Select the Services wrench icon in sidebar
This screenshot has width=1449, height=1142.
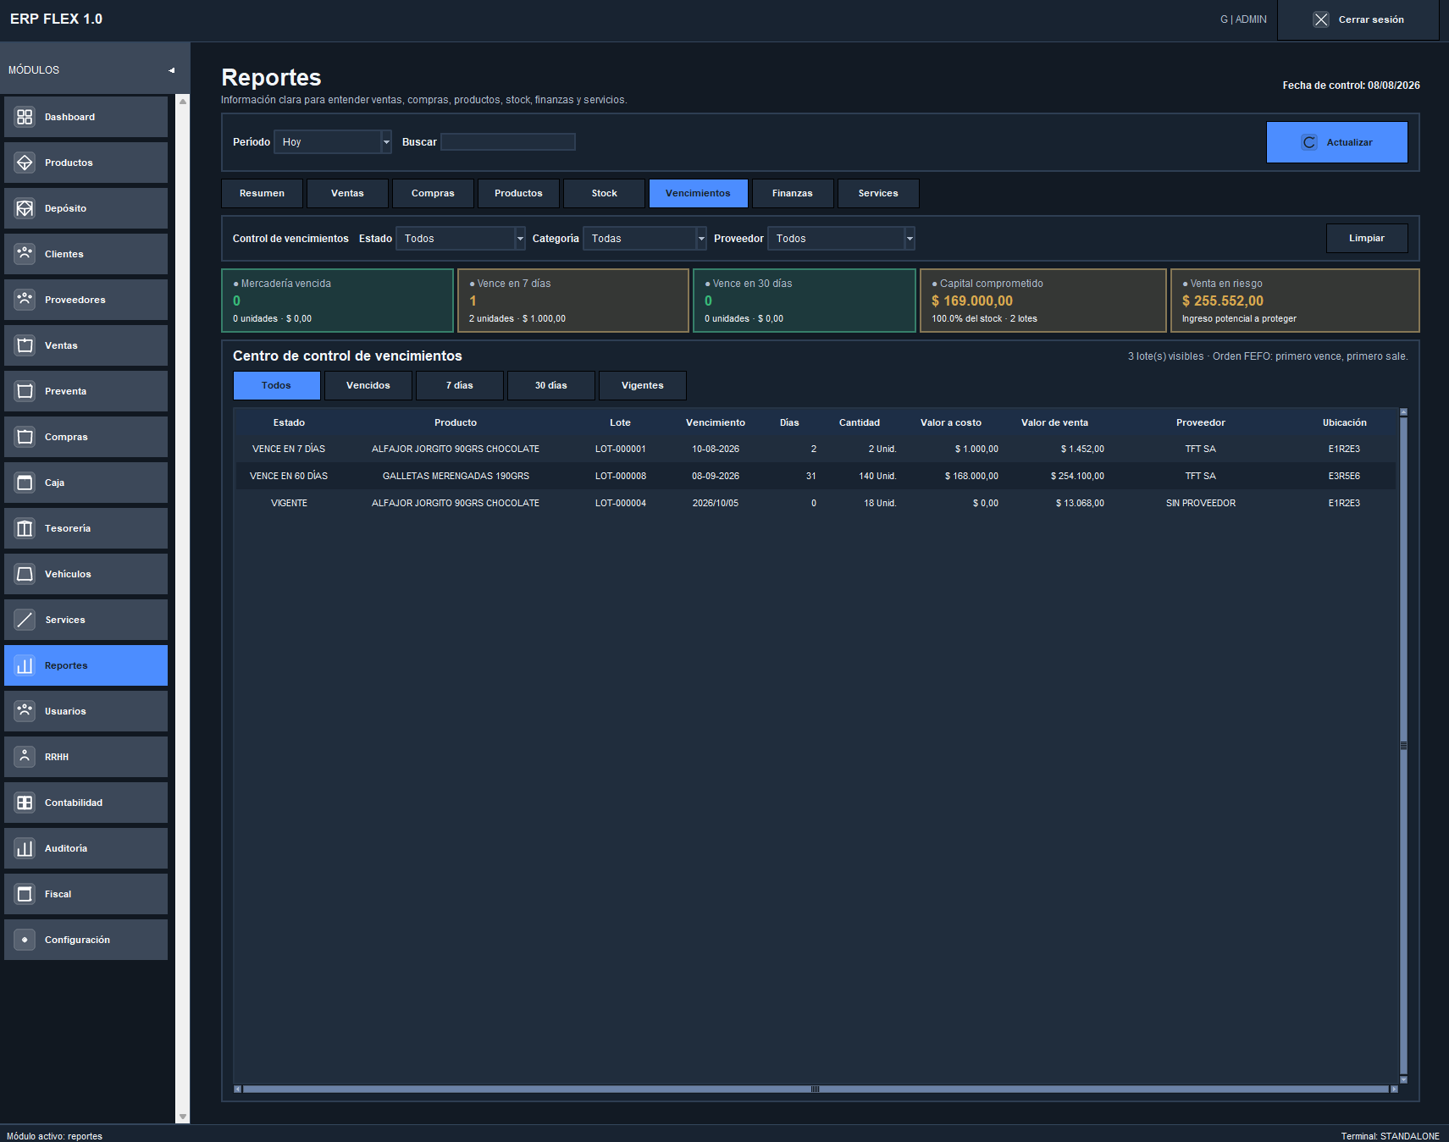pyautogui.click(x=25, y=620)
